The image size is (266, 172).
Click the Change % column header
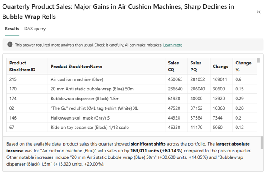pos(243,66)
